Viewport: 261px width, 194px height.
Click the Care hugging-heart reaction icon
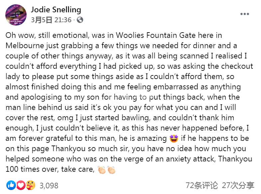[31, 185]
